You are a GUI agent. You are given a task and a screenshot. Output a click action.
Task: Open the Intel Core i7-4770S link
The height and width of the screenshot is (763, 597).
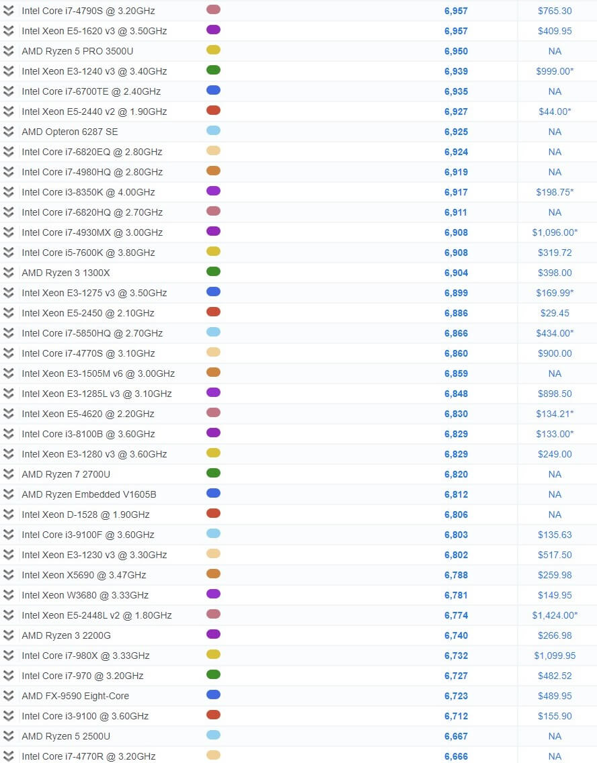(88, 353)
